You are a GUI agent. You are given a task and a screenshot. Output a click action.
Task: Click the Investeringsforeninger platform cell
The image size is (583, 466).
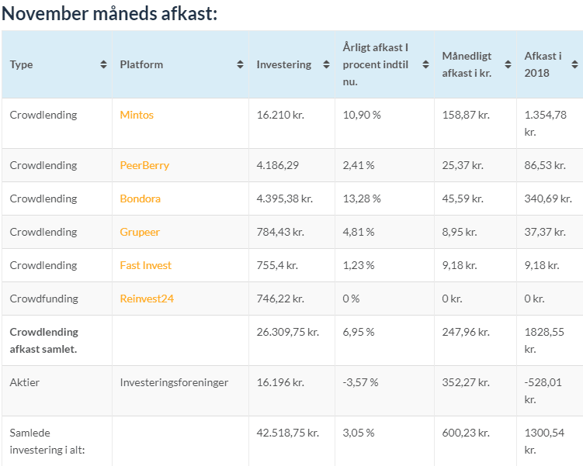point(174,382)
